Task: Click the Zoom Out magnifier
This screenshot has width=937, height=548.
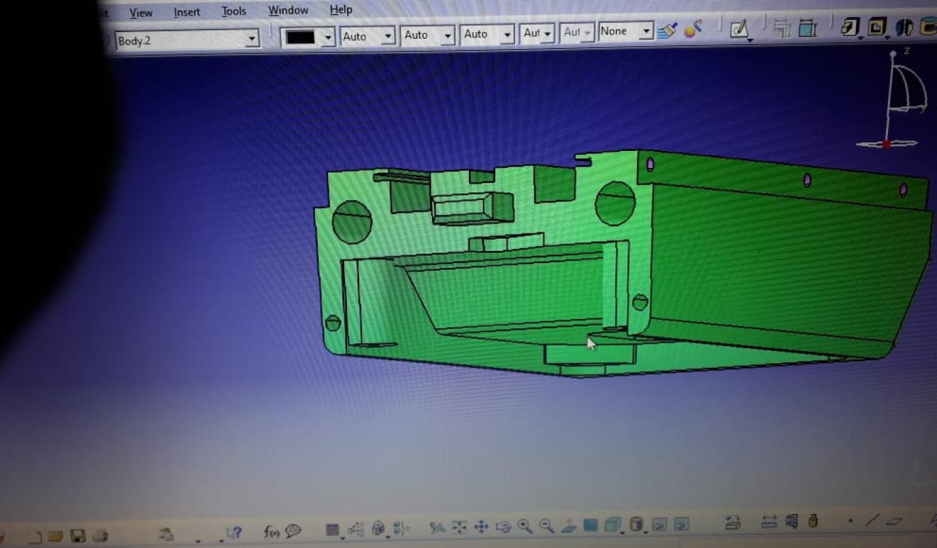Action: pyautogui.click(x=546, y=526)
